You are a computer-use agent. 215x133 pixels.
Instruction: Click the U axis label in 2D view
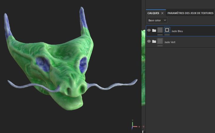tap(143, 127)
